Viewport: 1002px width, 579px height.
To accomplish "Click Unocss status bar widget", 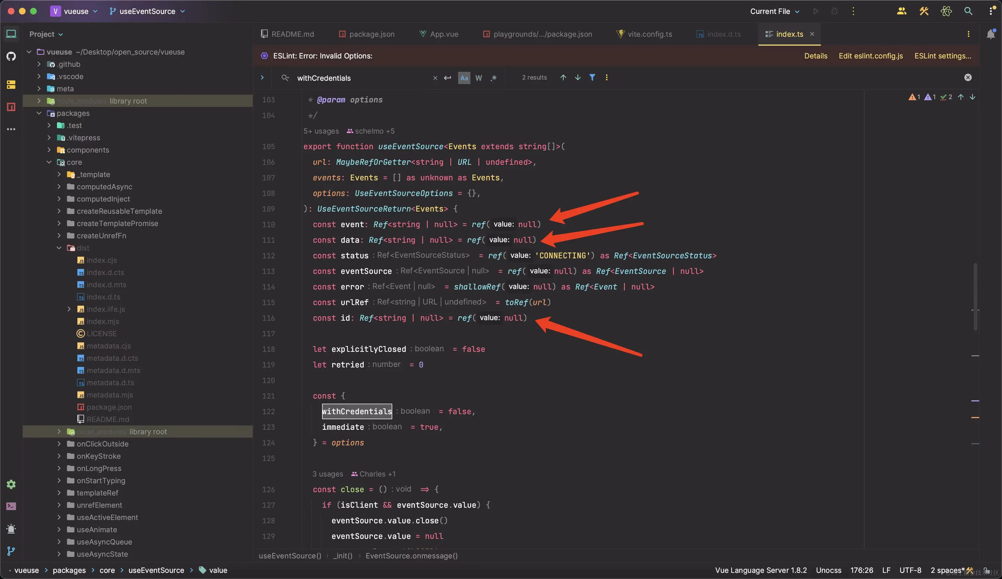I will tap(828, 570).
